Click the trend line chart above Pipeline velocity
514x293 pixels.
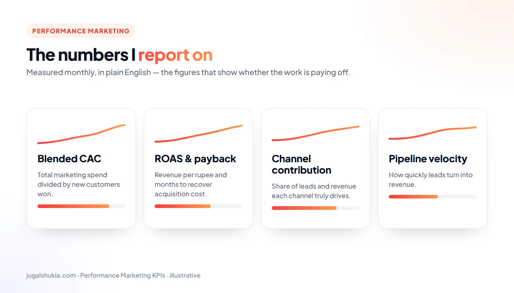click(432, 133)
